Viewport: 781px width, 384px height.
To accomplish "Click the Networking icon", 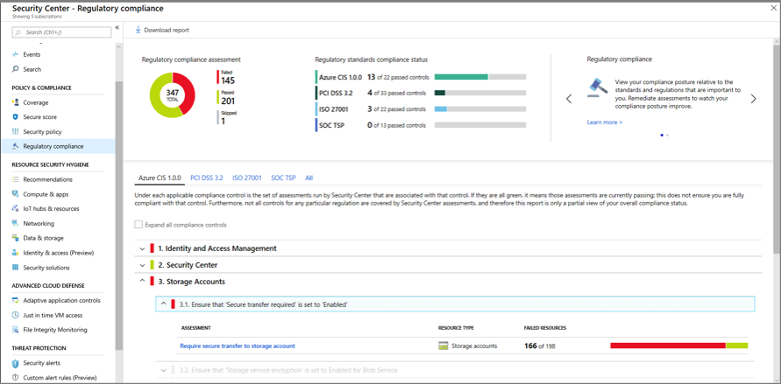I will [x=16, y=224].
